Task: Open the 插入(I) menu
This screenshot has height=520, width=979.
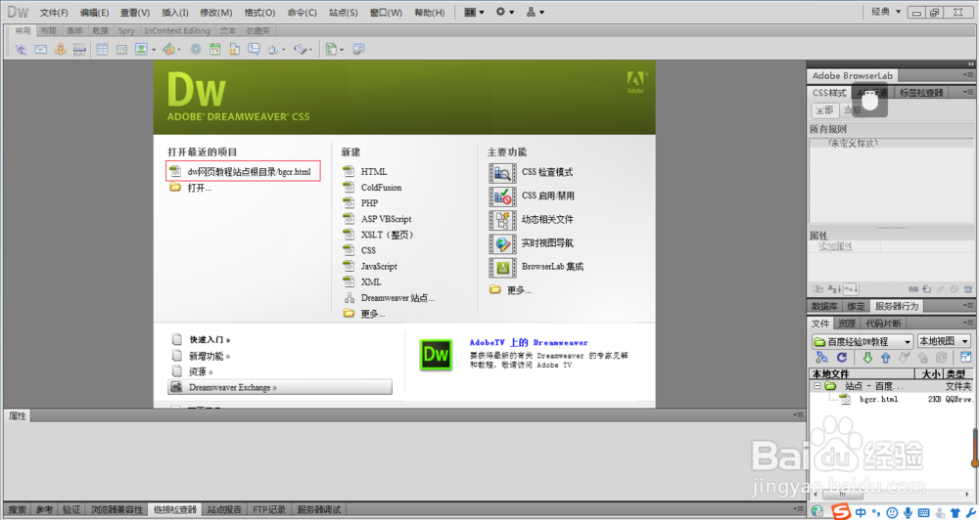Action: coord(175,13)
